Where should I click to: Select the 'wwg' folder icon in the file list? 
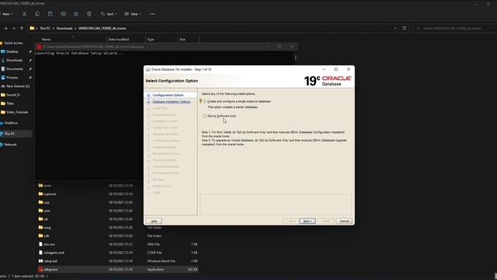40,227
